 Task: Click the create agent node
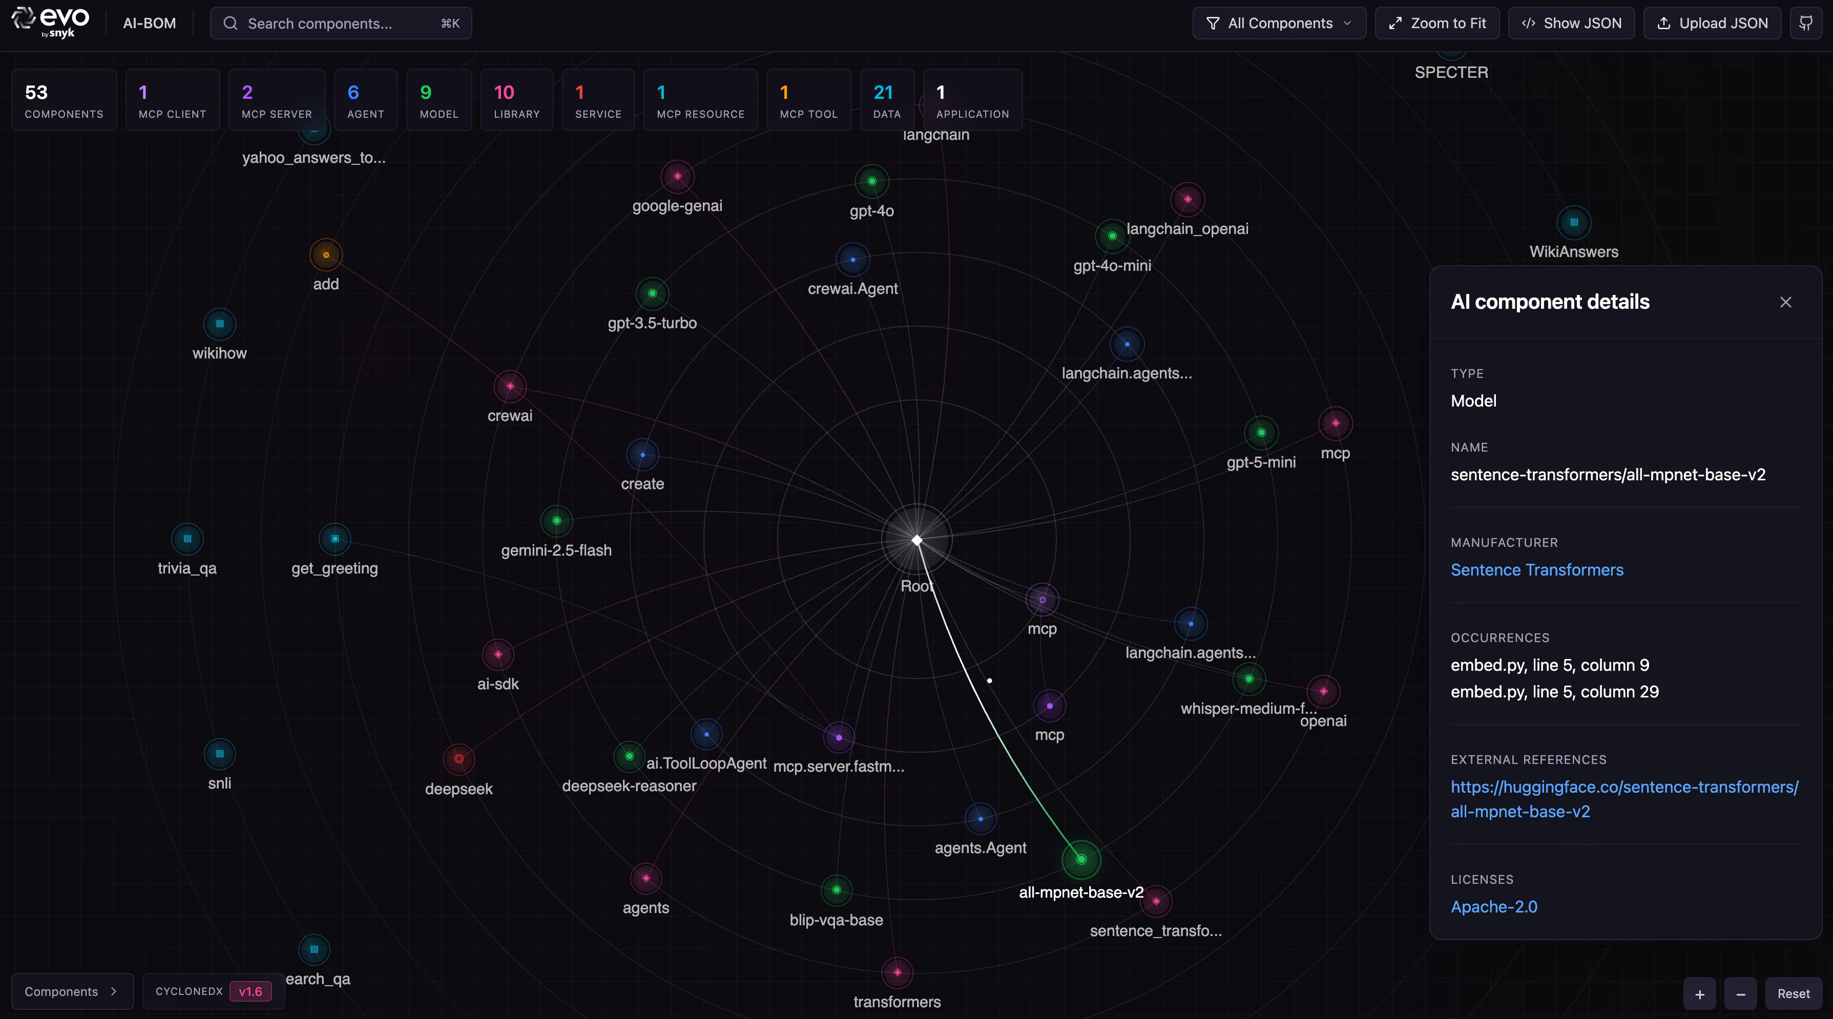coord(642,454)
